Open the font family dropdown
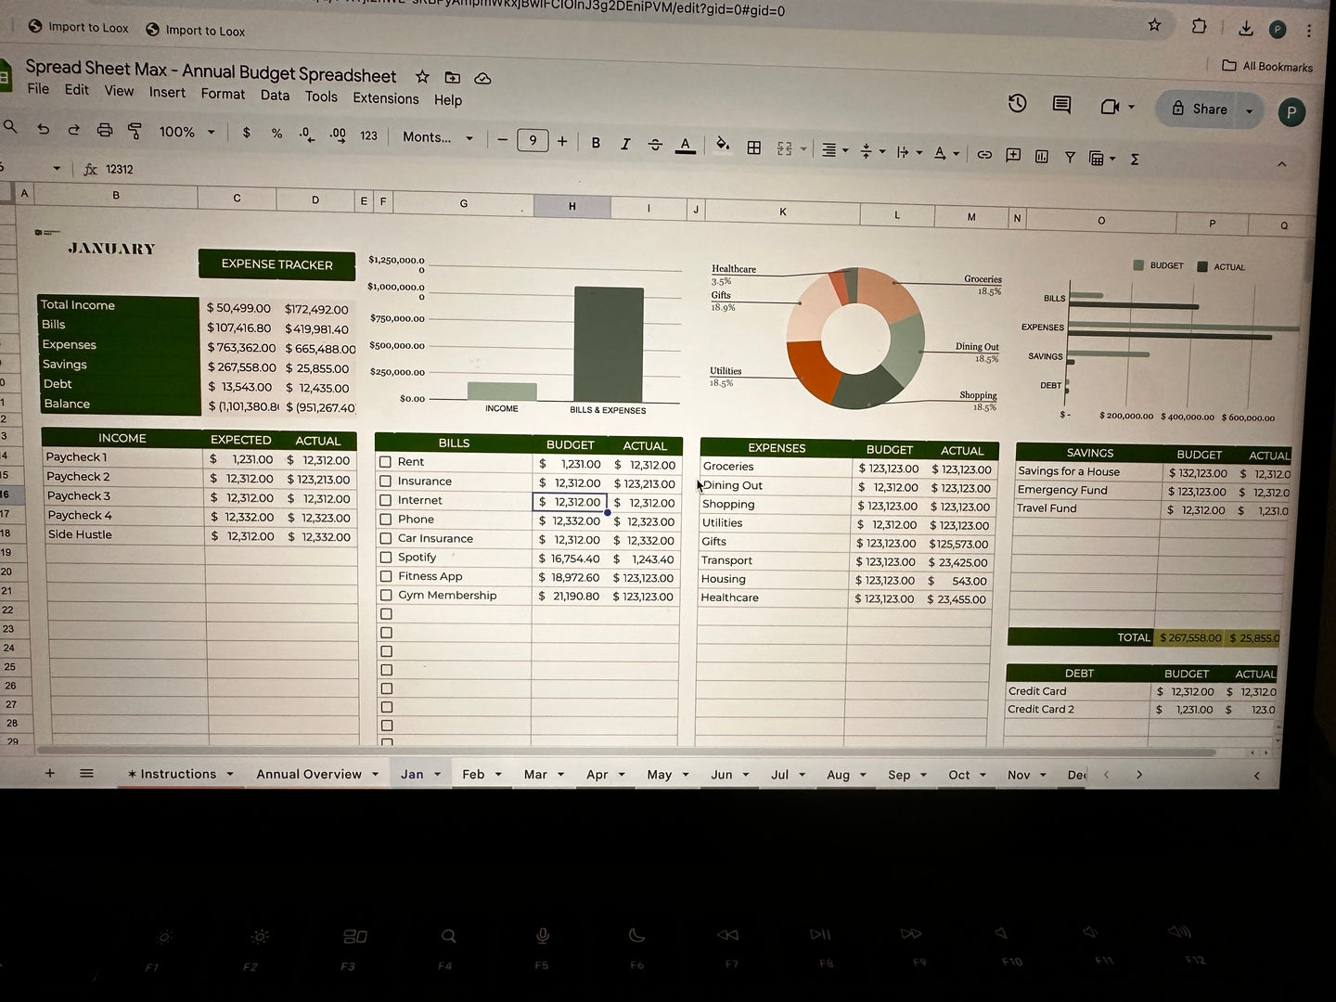 [x=438, y=137]
